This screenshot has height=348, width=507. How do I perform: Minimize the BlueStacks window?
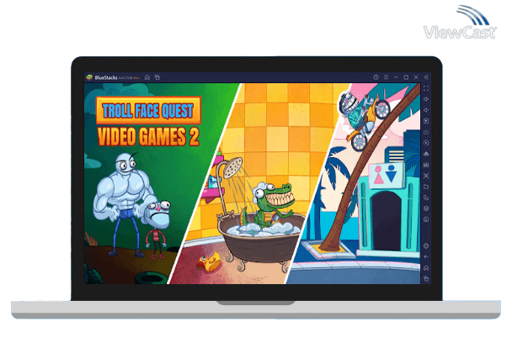[x=396, y=77]
